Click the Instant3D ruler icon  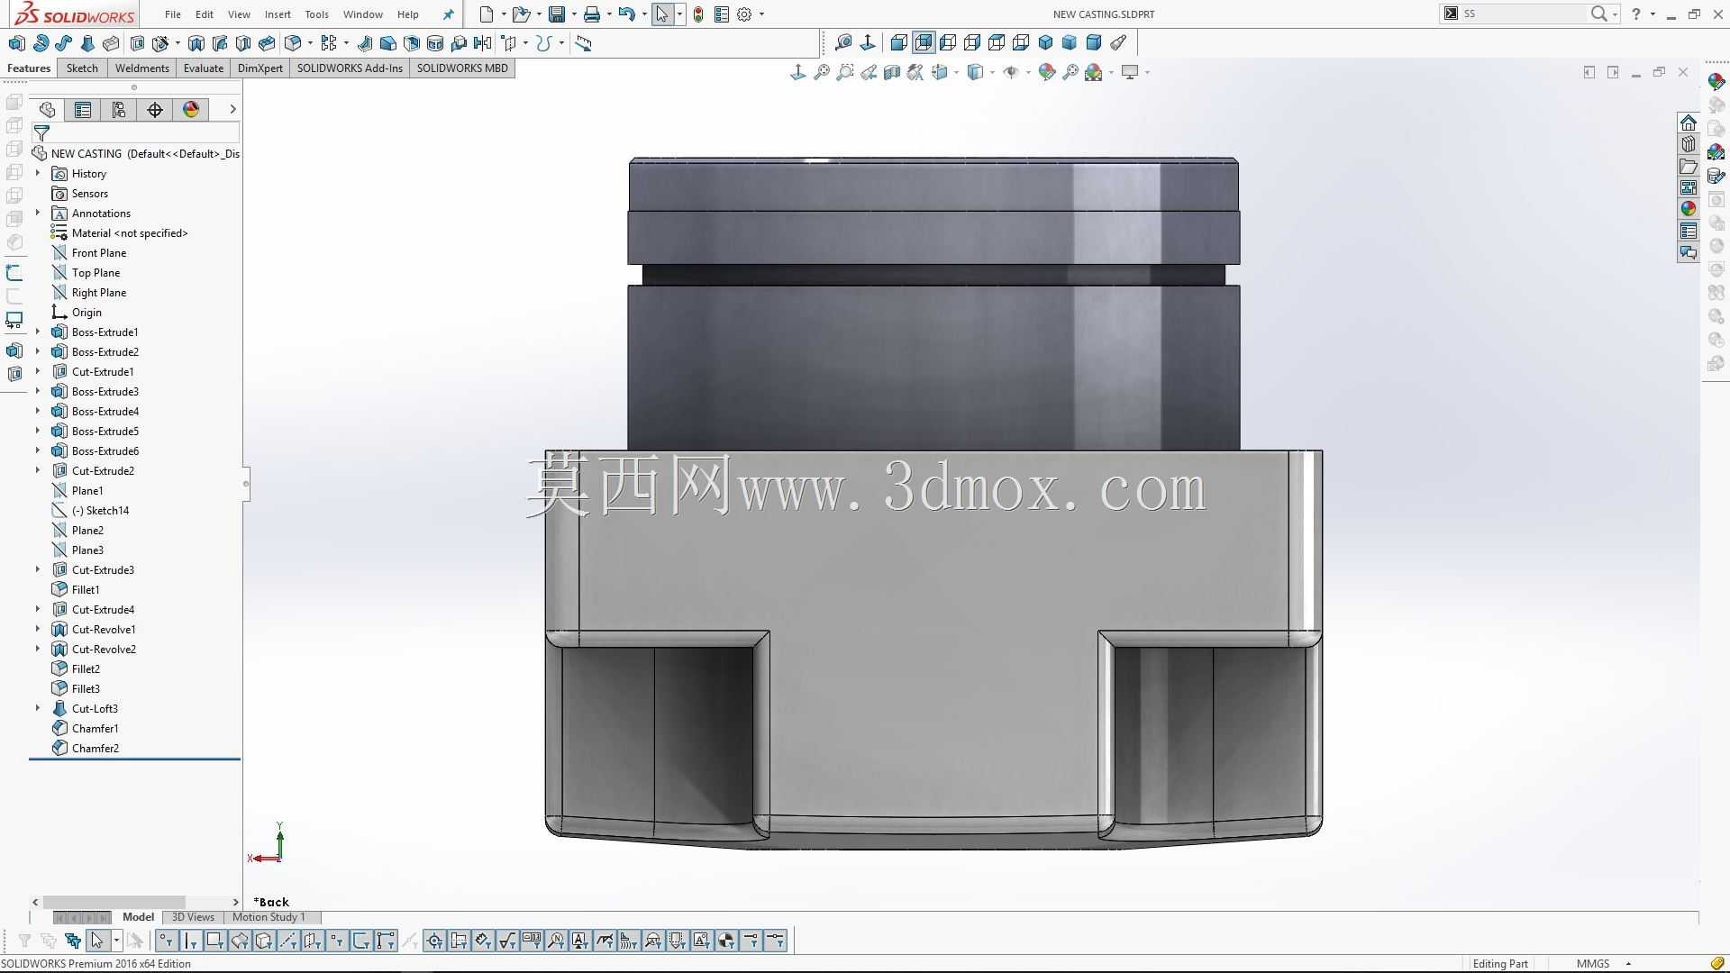[x=583, y=43]
